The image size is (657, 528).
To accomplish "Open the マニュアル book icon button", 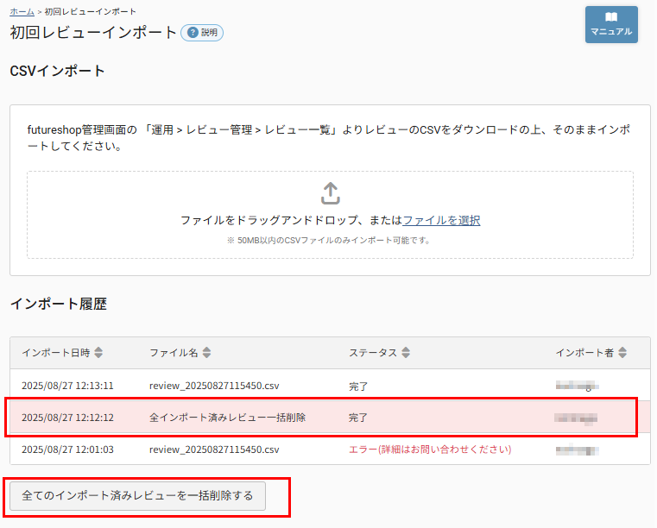I will pos(611,24).
